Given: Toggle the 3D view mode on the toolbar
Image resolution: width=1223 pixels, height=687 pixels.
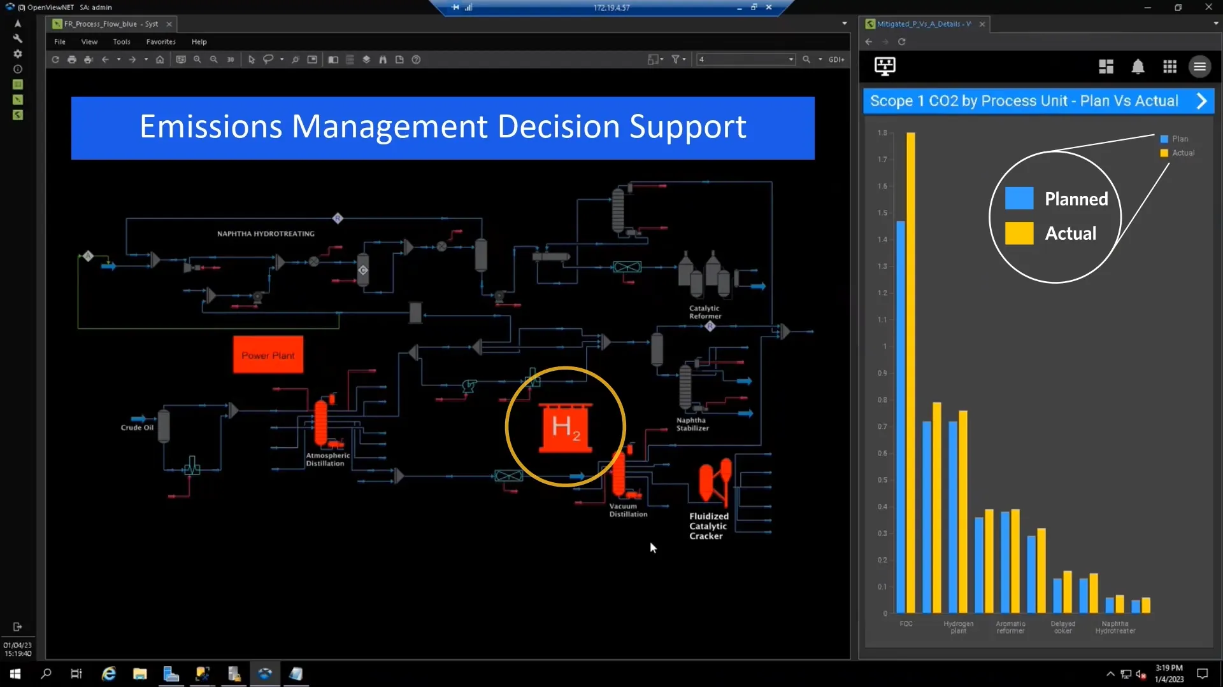Looking at the screenshot, I should point(231,59).
